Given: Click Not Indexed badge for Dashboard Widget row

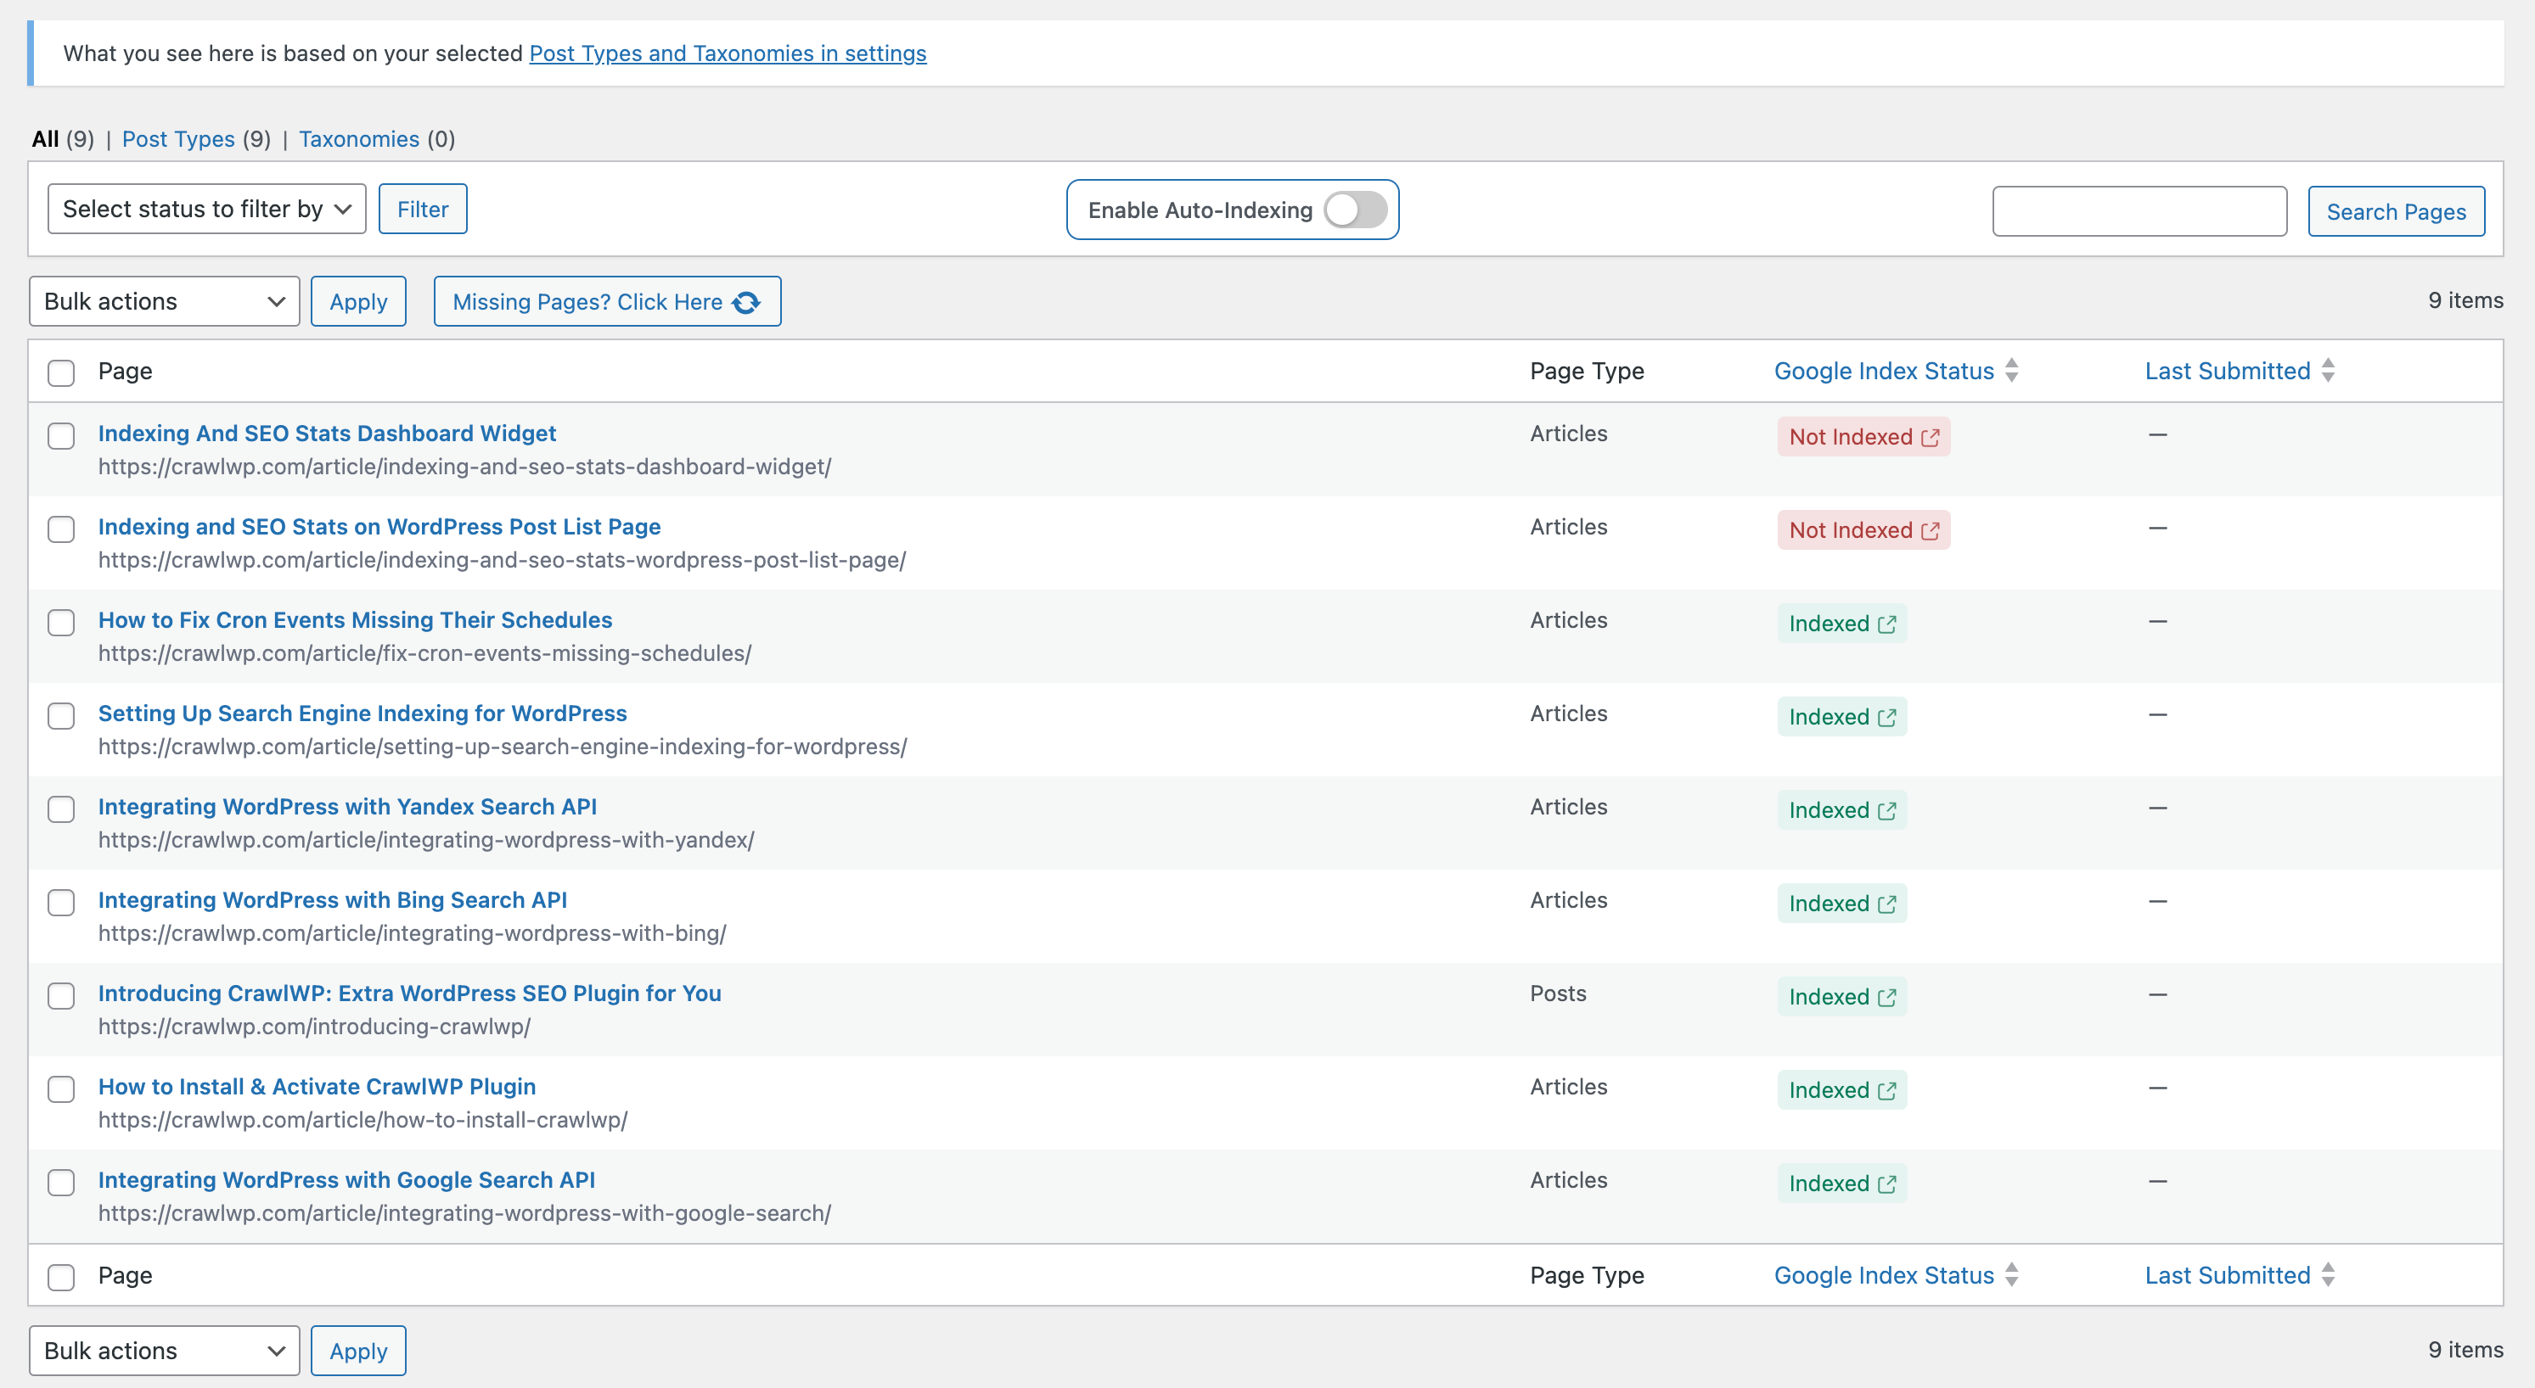Looking at the screenshot, I should point(1863,437).
